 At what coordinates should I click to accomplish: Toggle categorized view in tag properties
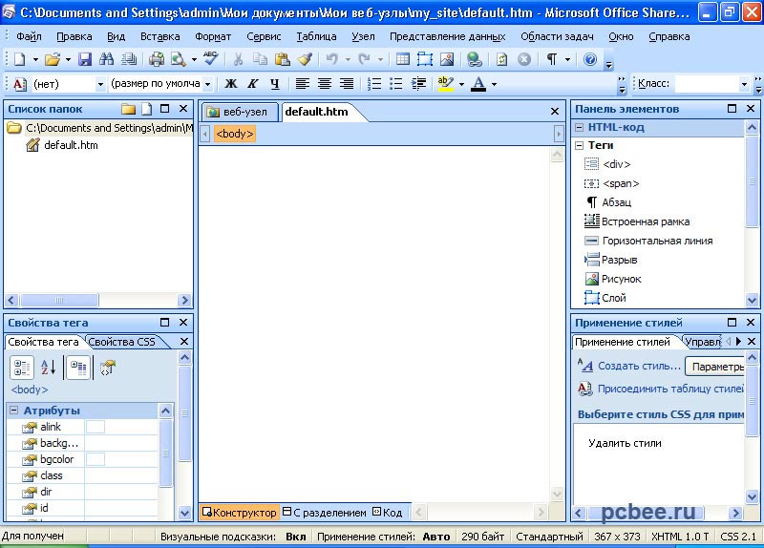[x=22, y=368]
